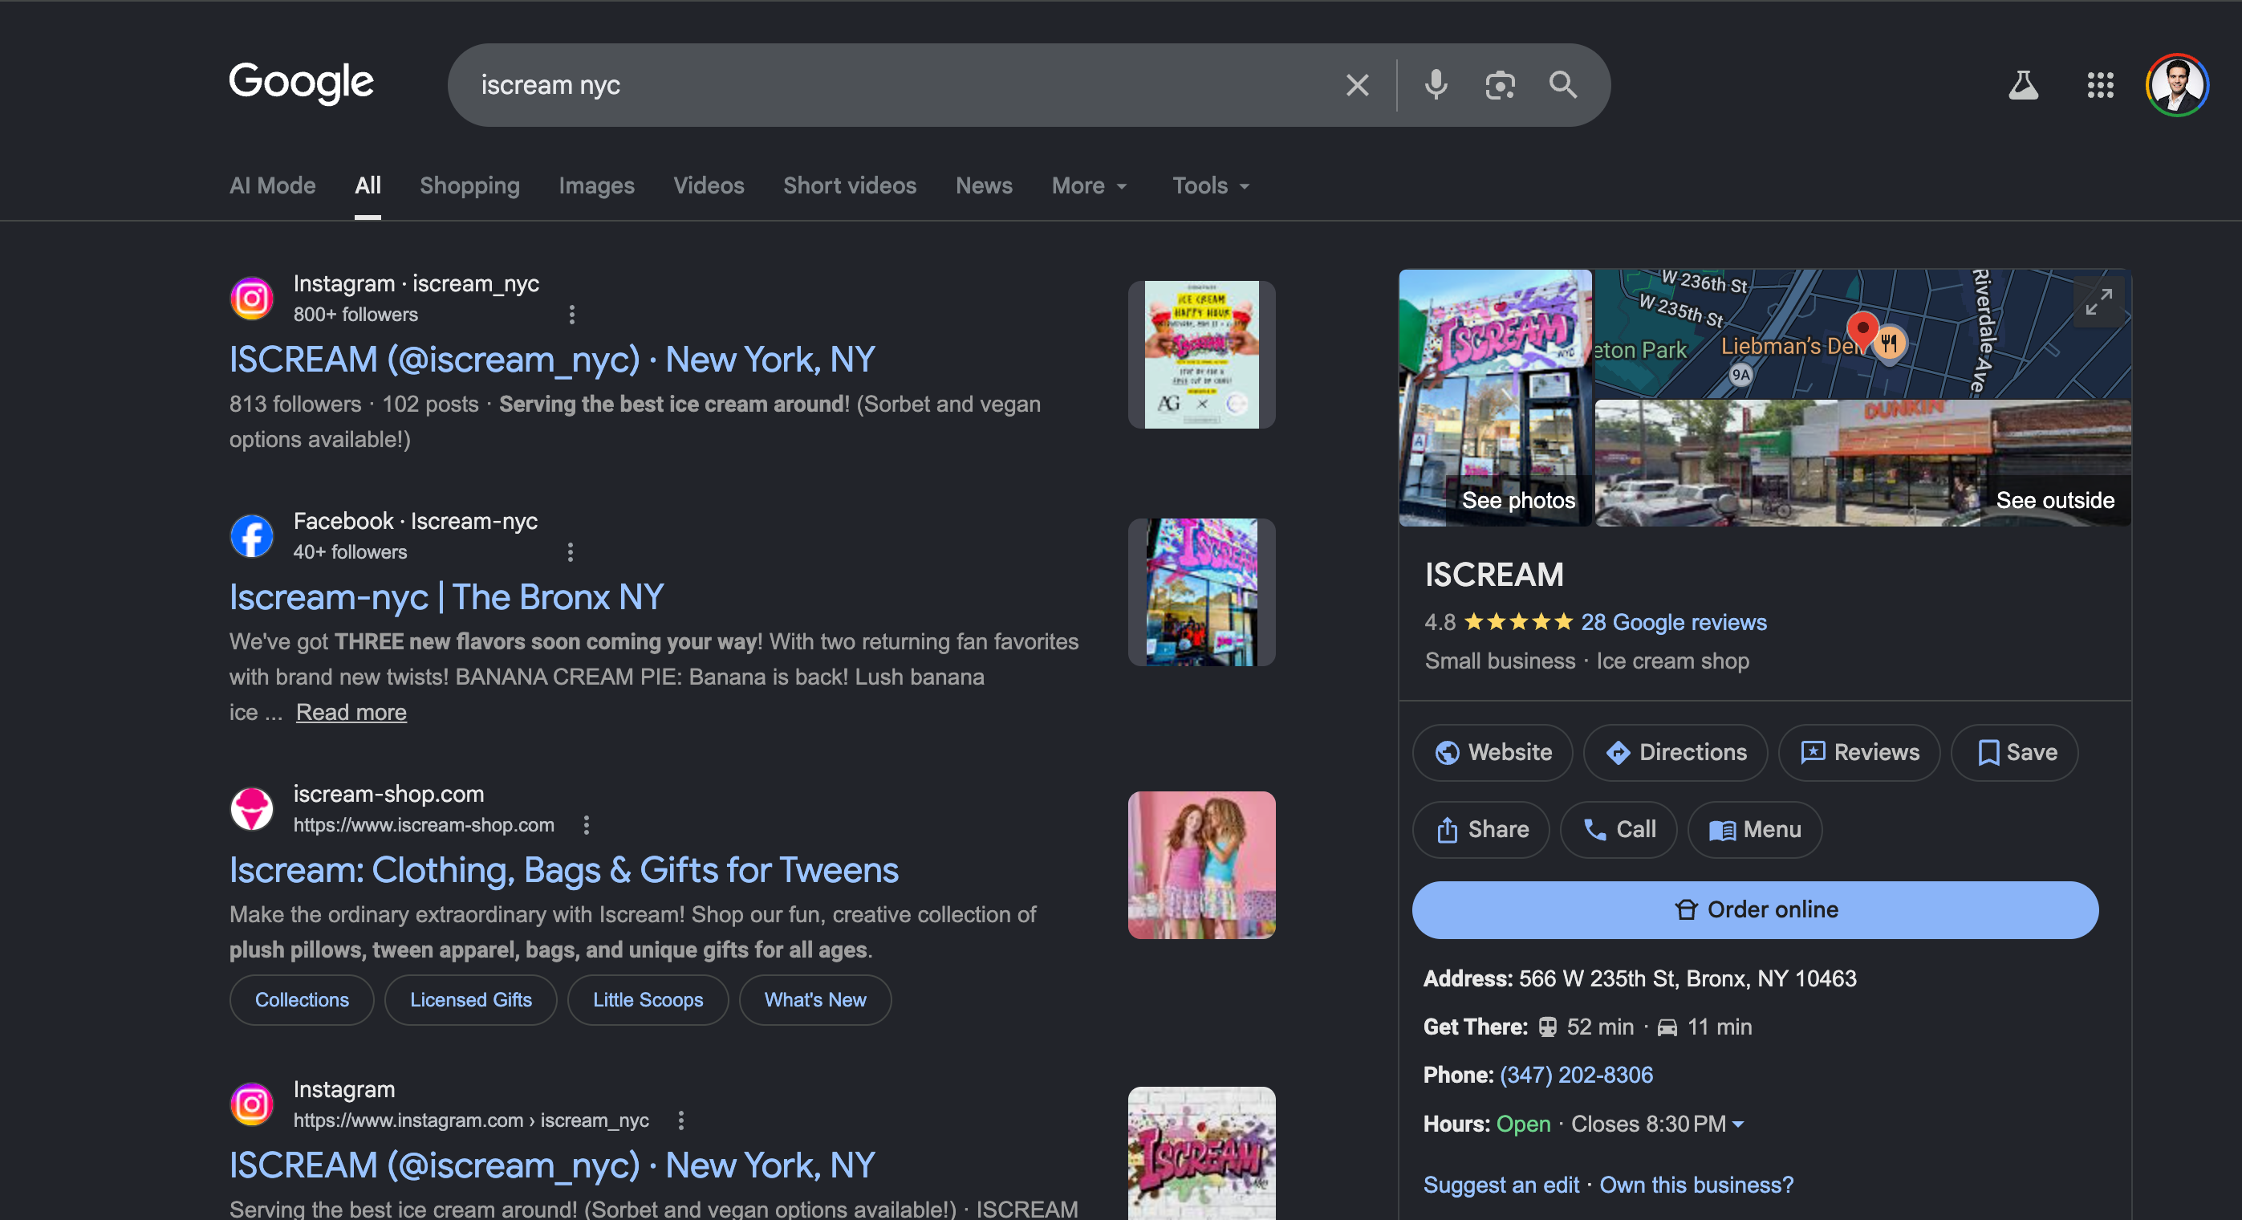
Task: Click the Liebman's Deli restaurant marker on map
Action: click(1890, 343)
